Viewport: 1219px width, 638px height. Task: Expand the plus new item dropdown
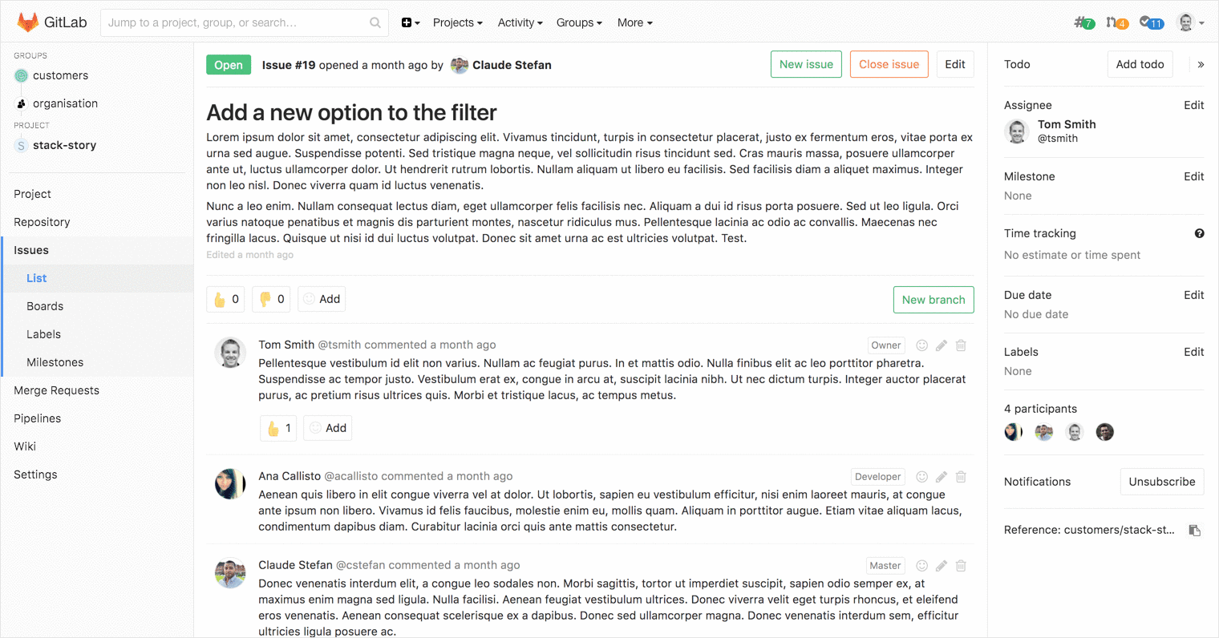(x=411, y=22)
